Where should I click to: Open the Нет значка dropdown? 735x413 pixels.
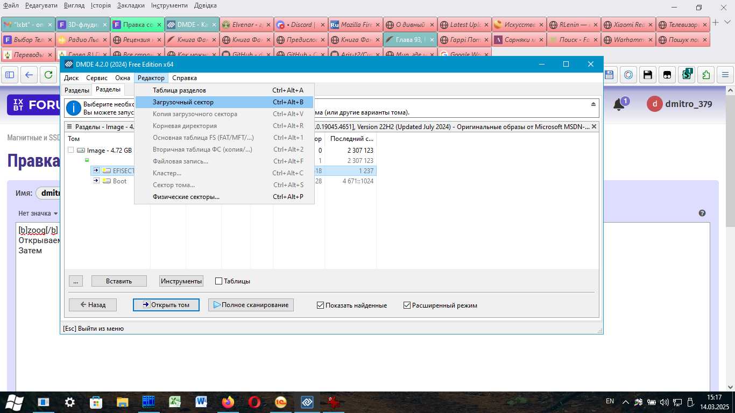click(38, 213)
